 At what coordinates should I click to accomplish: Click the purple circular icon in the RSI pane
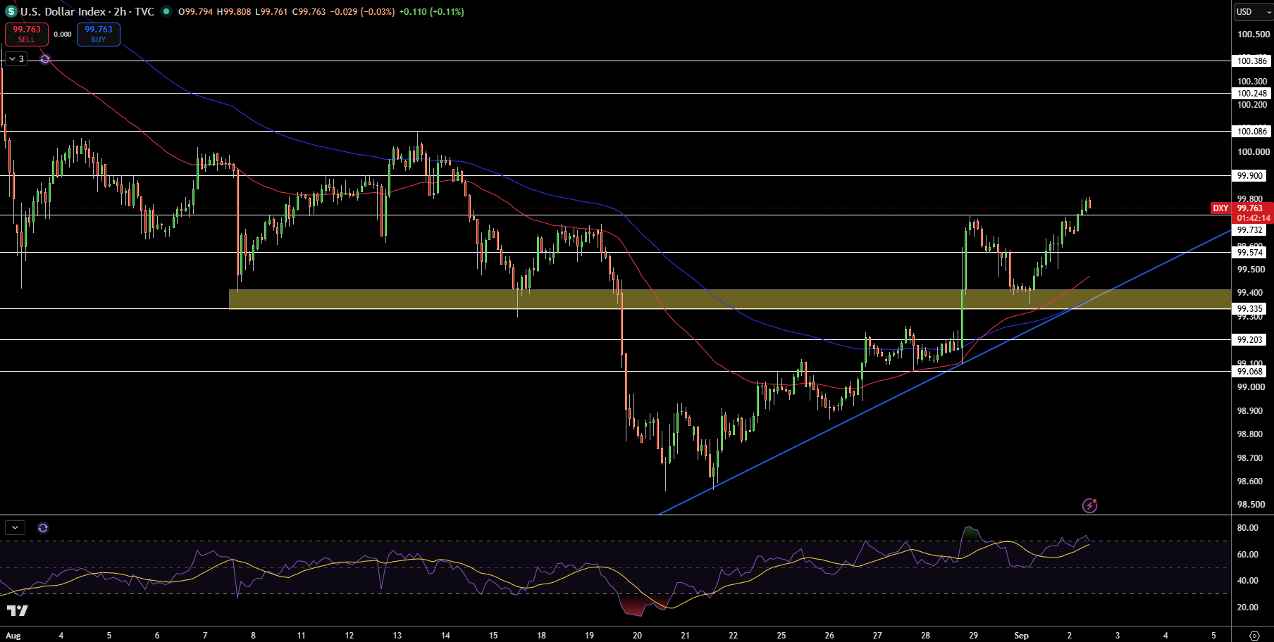coord(43,527)
